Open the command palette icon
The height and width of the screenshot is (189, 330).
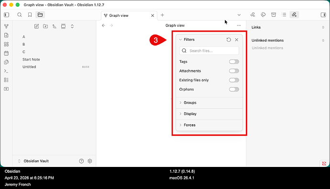coord(6,71)
